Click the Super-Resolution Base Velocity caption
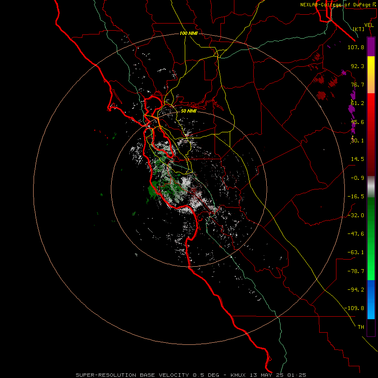Viewport: 378px width, 378px height. (191, 375)
